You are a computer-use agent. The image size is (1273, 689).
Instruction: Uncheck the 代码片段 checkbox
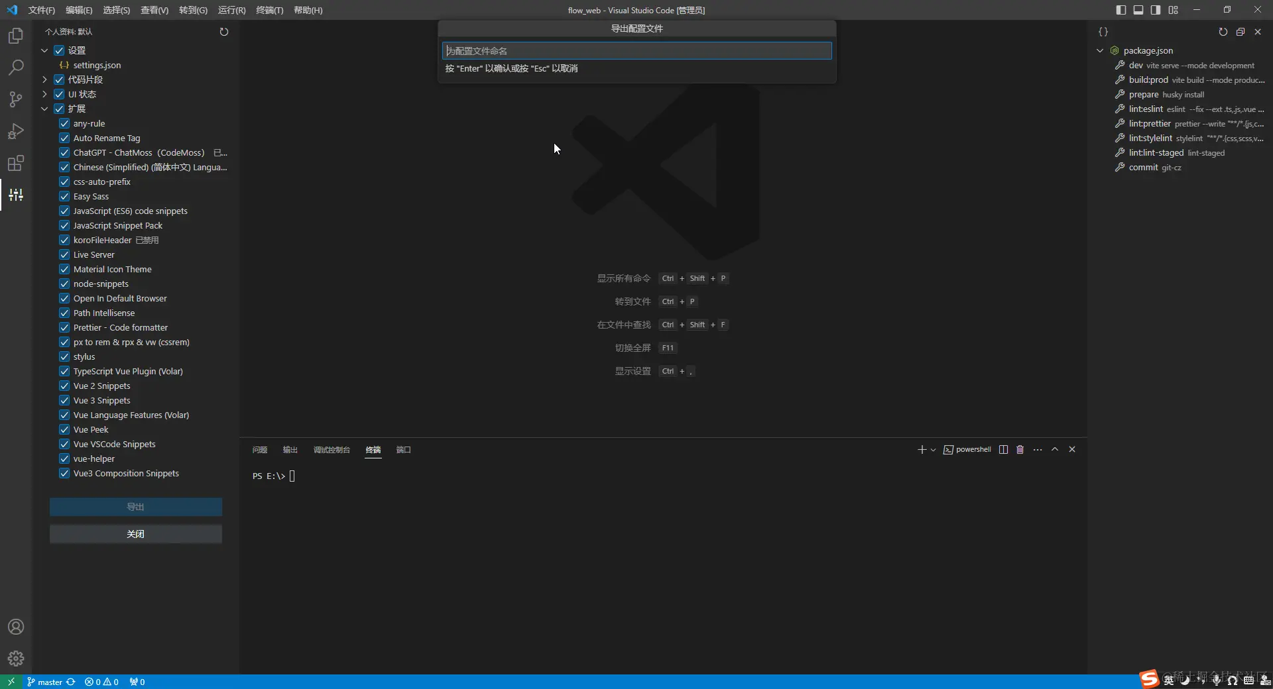pyautogui.click(x=59, y=79)
